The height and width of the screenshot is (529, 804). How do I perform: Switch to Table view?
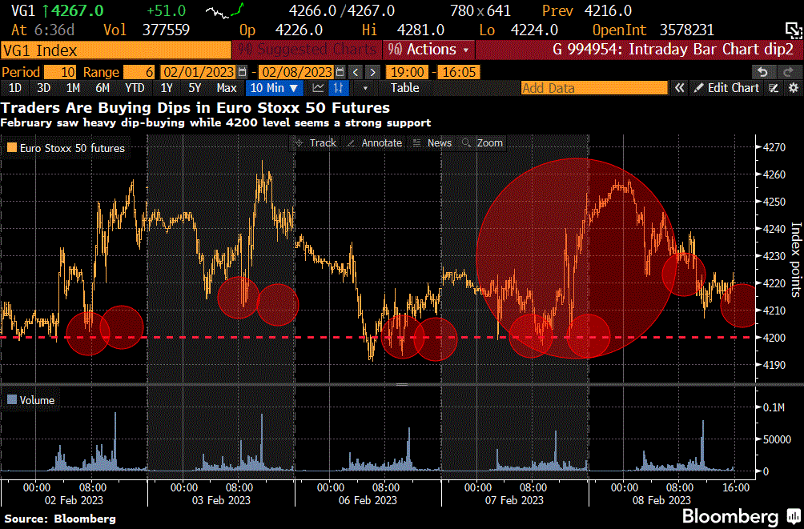tap(404, 88)
